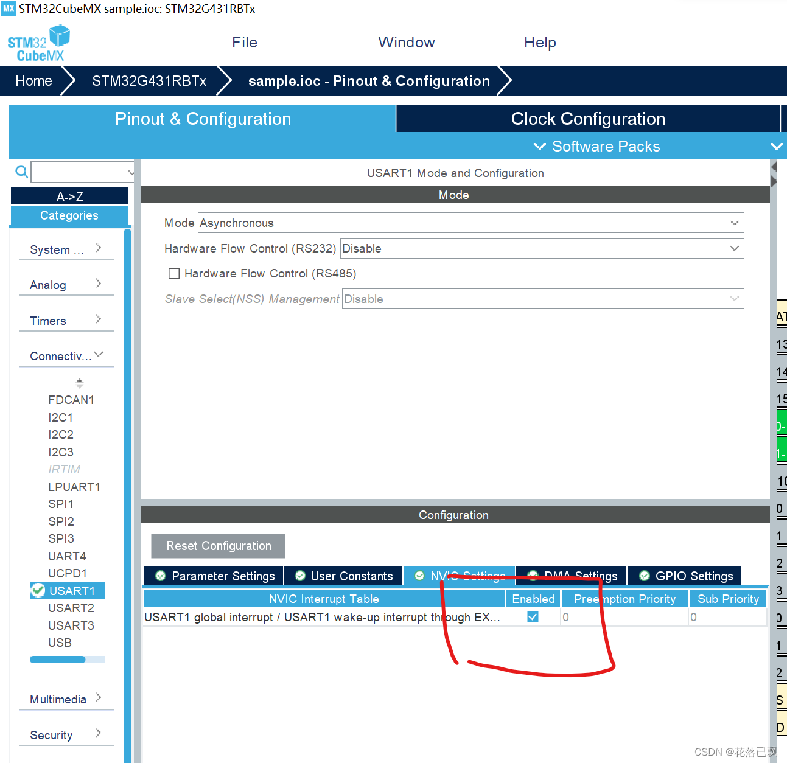Open the User Constants tab

click(x=343, y=576)
